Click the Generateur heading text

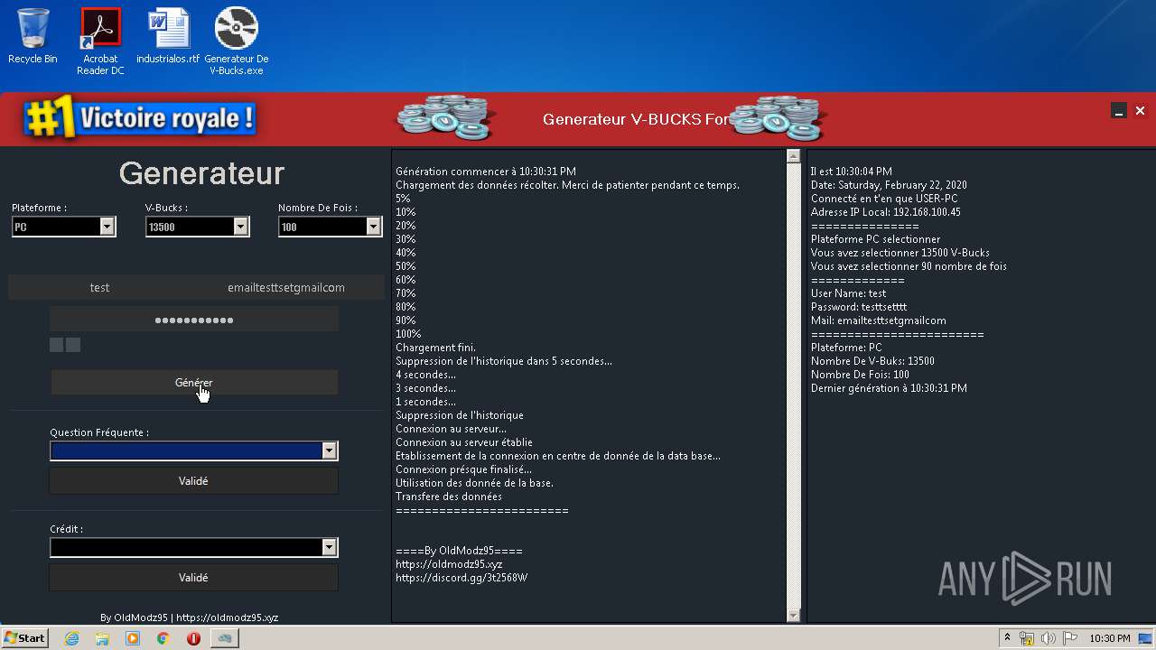[x=201, y=172]
